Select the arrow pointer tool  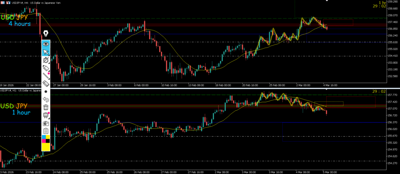coord(46,52)
